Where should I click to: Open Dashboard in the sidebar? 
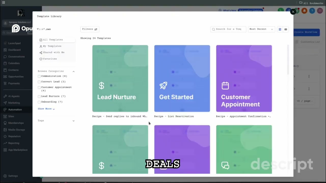pos(14,50)
